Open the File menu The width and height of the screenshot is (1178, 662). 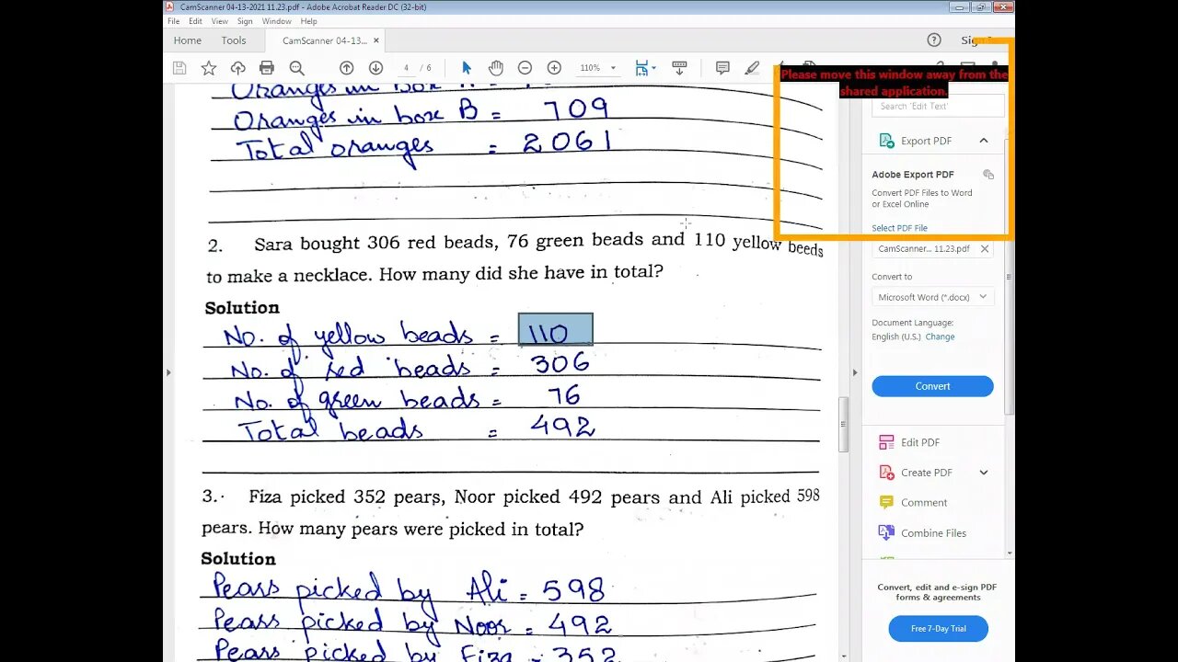pyautogui.click(x=173, y=21)
